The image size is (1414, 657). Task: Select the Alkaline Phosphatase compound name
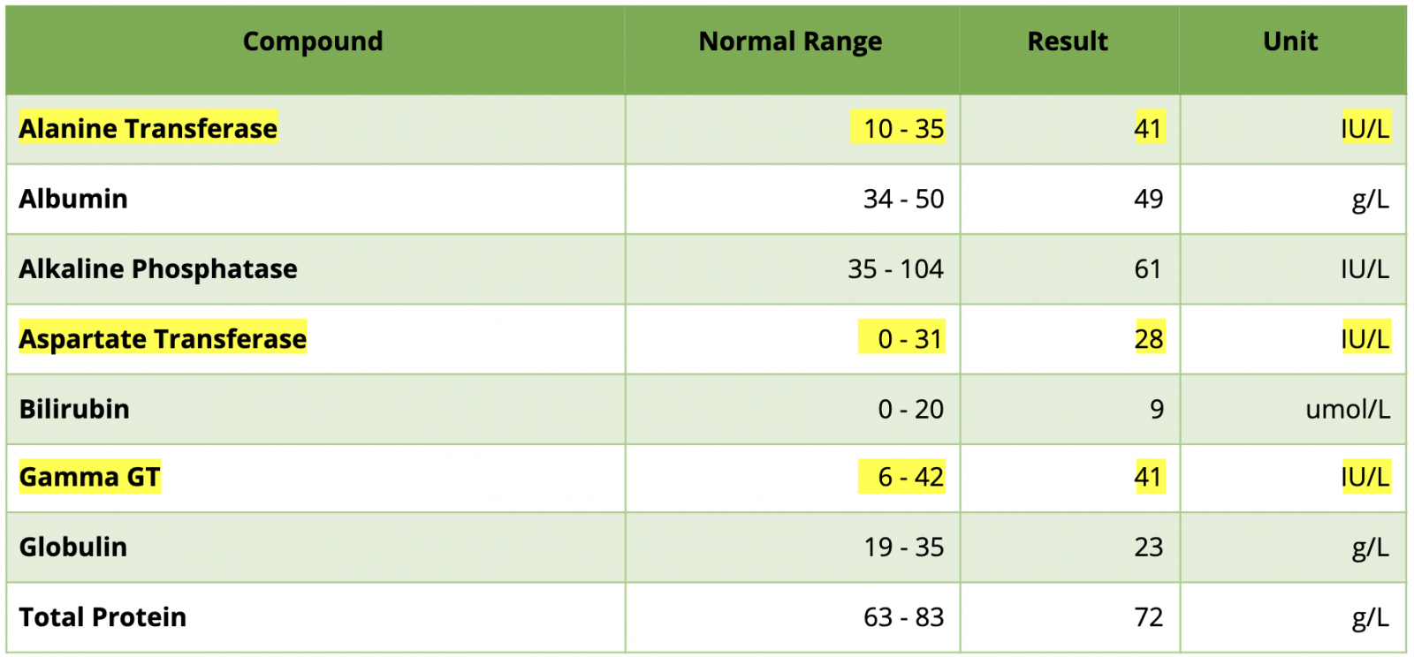point(158,268)
